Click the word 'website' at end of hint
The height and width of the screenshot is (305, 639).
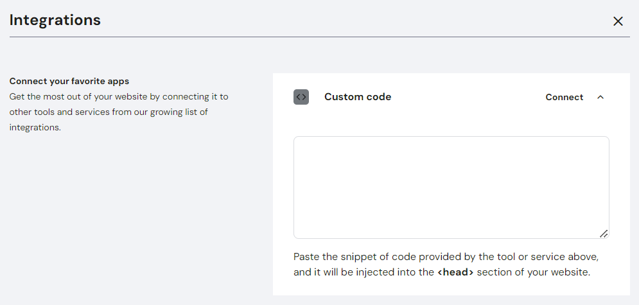point(569,272)
